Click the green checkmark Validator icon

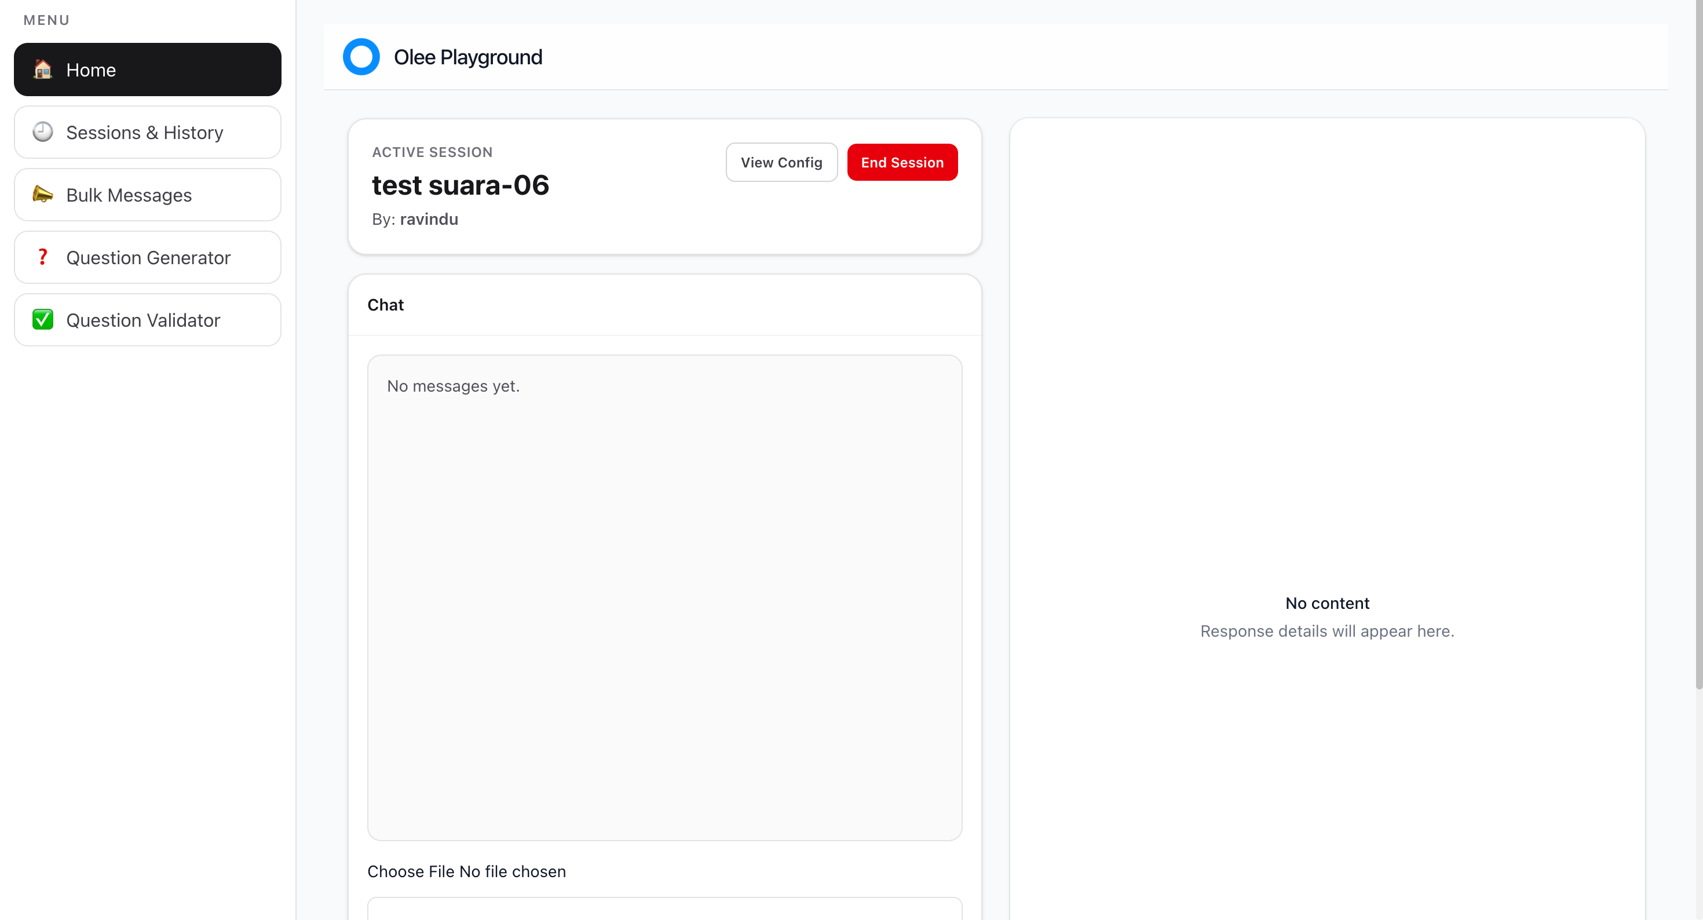click(x=43, y=319)
